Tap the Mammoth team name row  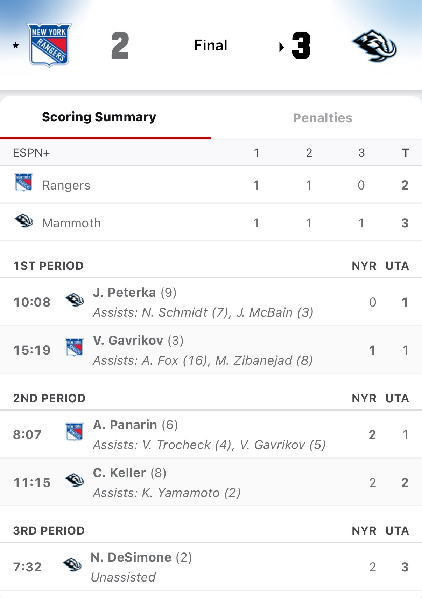point(71,223)
